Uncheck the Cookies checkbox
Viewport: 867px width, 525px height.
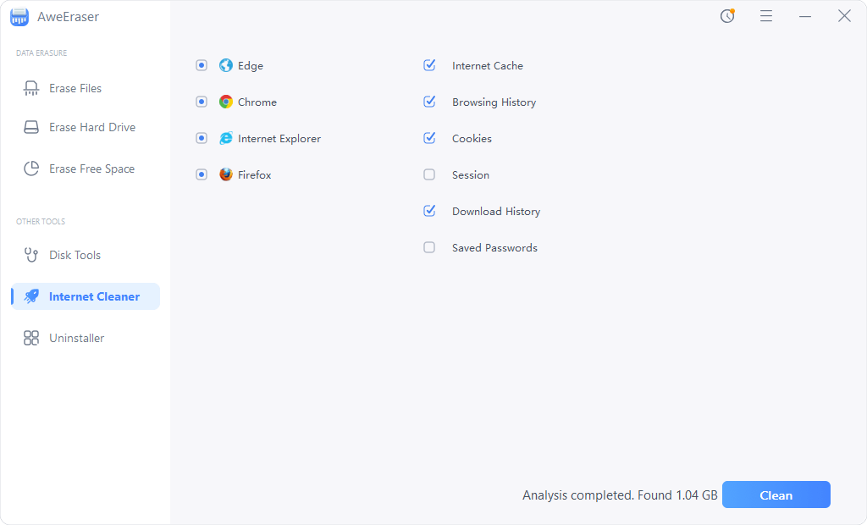point(429,138)
